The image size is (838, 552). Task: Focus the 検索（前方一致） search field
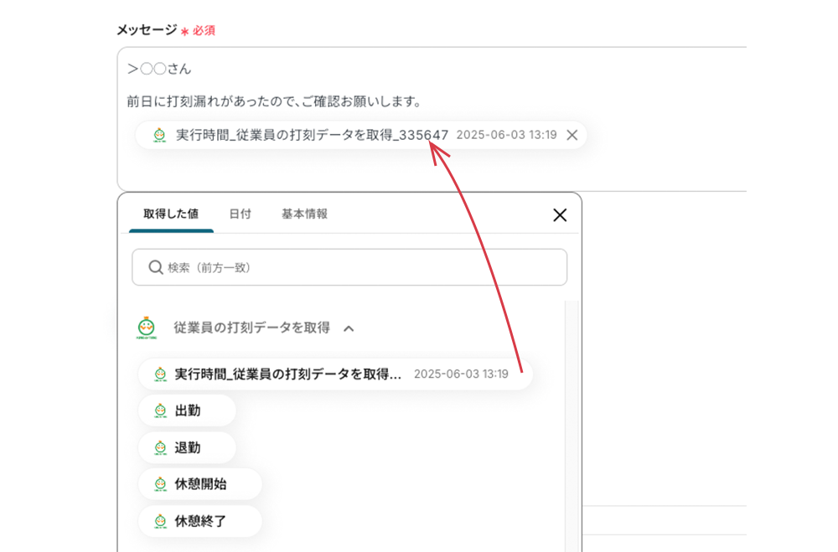(360, 267)
